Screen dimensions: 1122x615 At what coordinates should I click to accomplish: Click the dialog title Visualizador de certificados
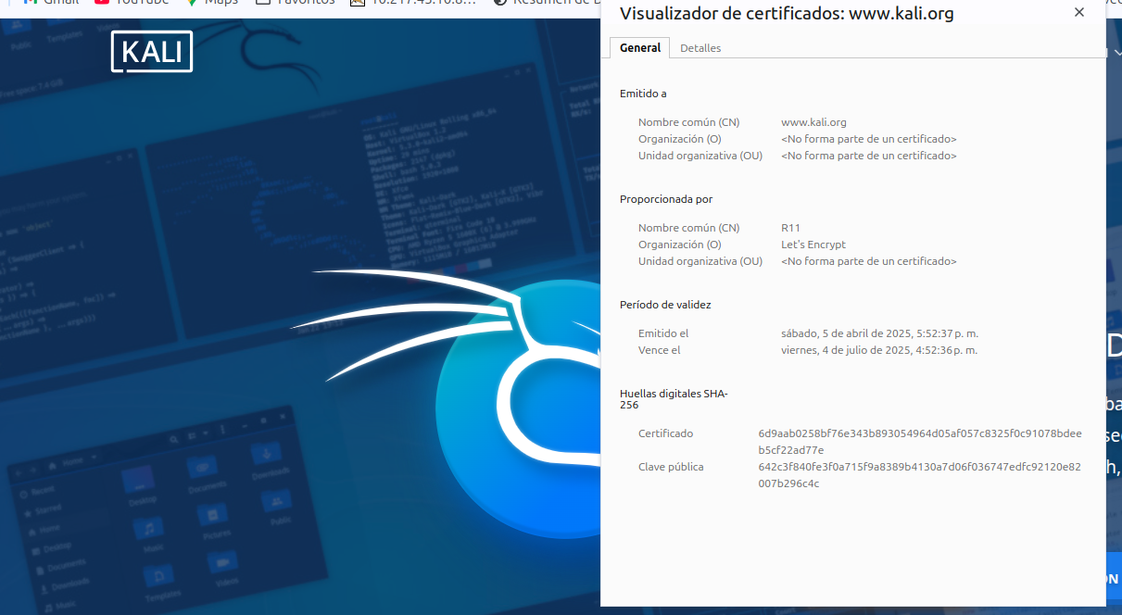click(x=786, y=14)
